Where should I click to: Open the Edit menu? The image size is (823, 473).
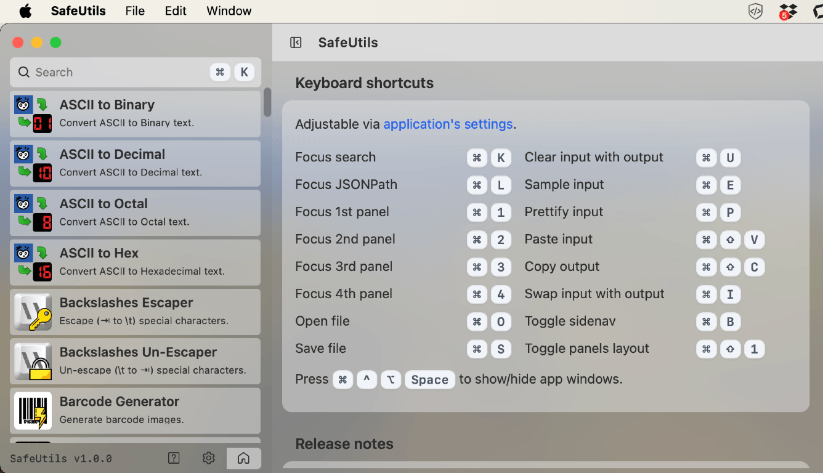[176, 10]
